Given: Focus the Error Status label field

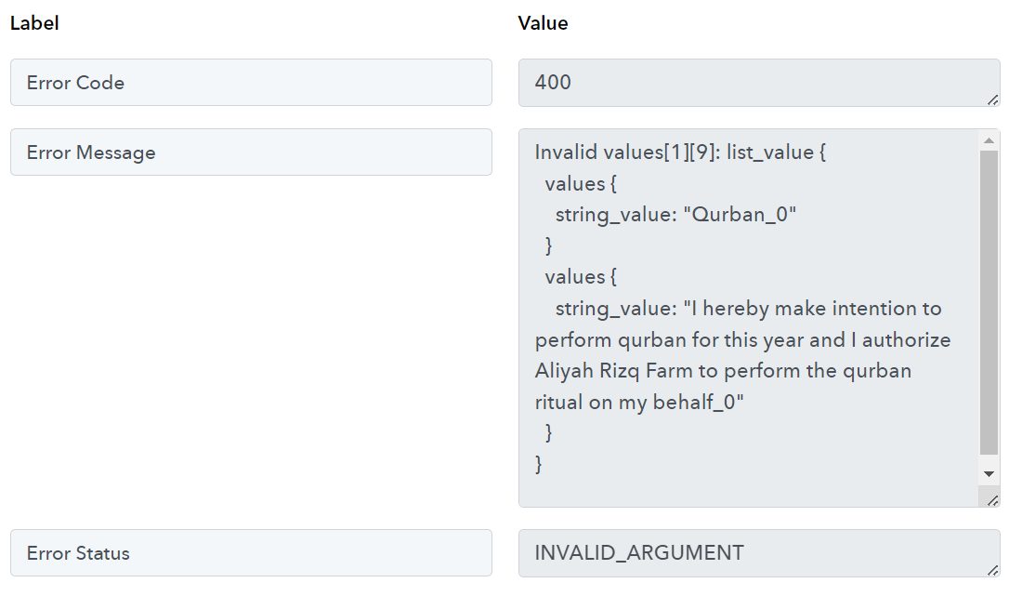Looking at the screenshot, I should point(251,553).
